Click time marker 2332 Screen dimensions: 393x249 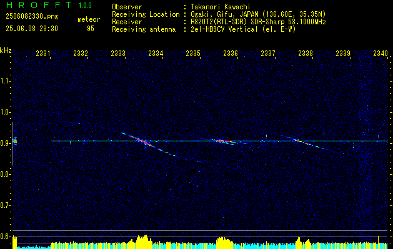81,53
